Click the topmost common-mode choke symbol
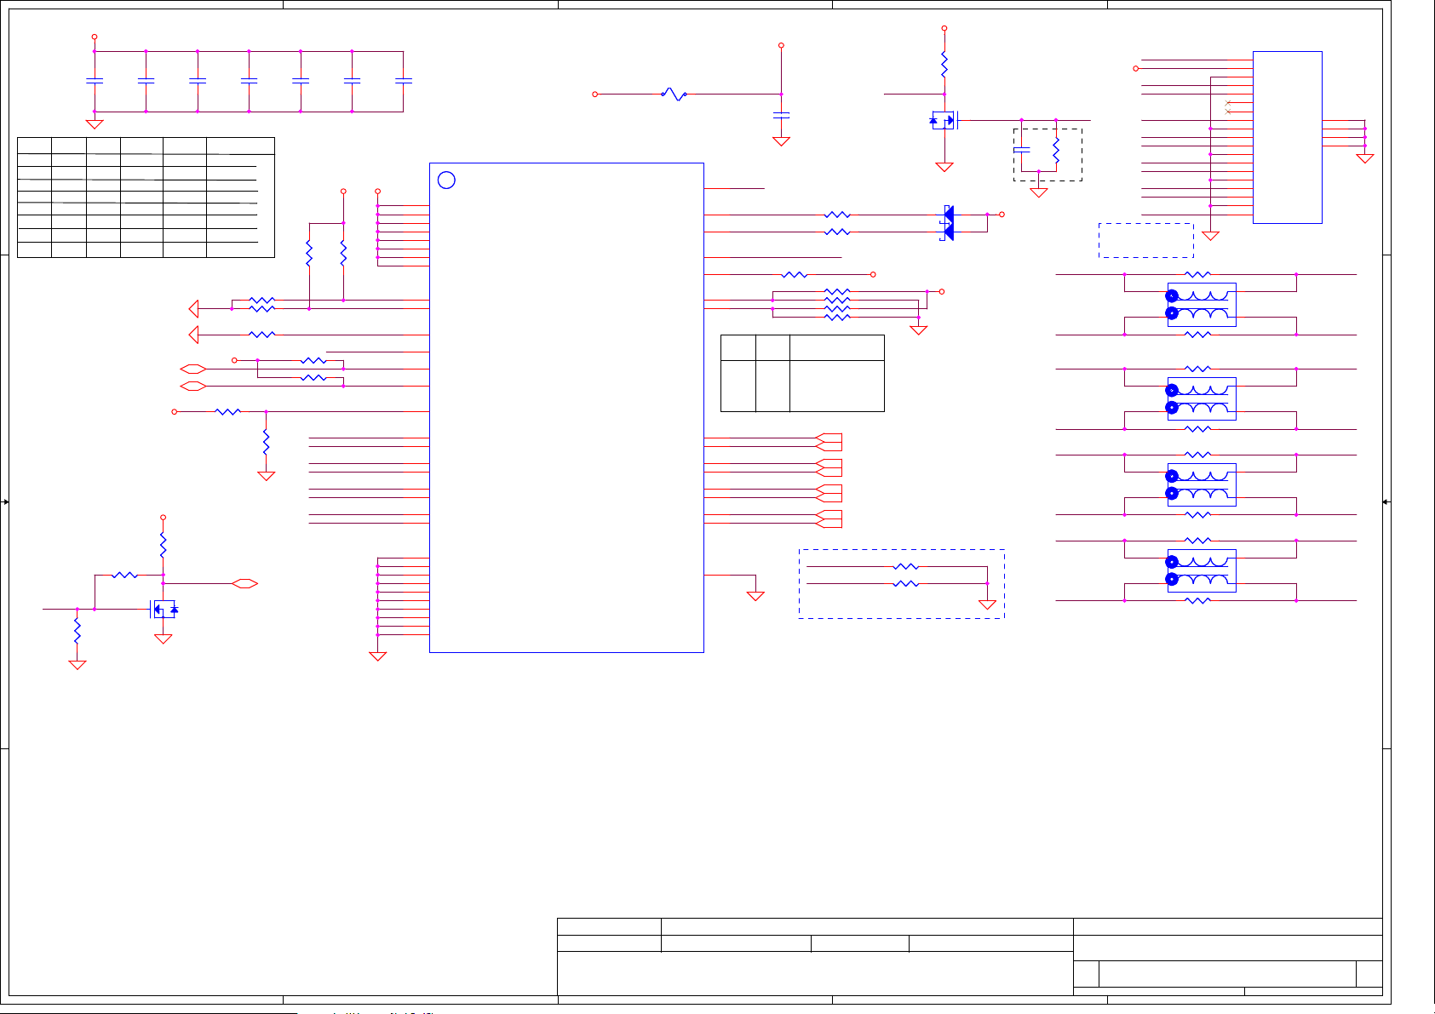The width and height of the screenshot is (1435, 1014). tap(1201, 305)
